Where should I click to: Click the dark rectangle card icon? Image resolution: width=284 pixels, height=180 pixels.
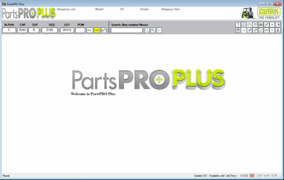[x=261, y=25]
